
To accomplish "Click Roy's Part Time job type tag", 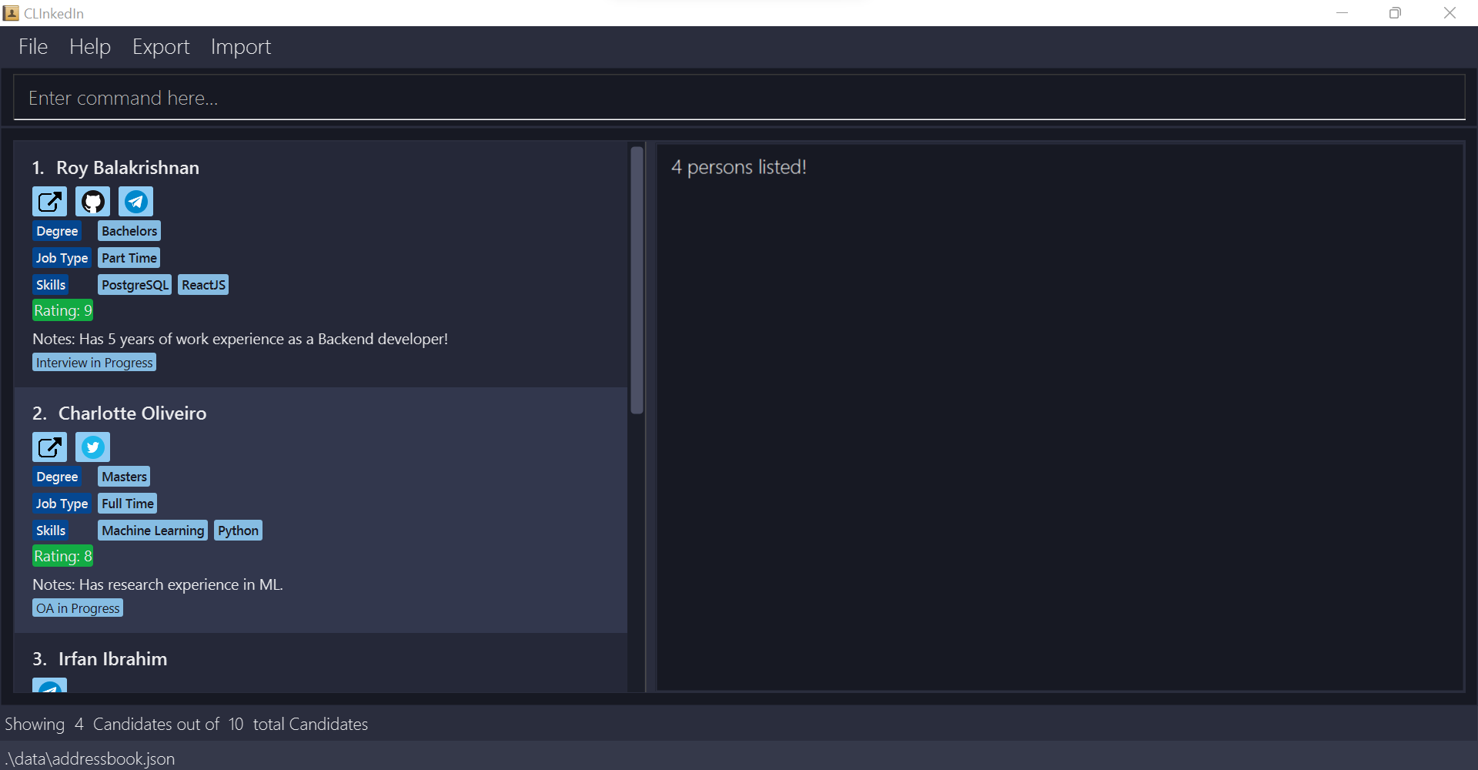I will 129,258.
